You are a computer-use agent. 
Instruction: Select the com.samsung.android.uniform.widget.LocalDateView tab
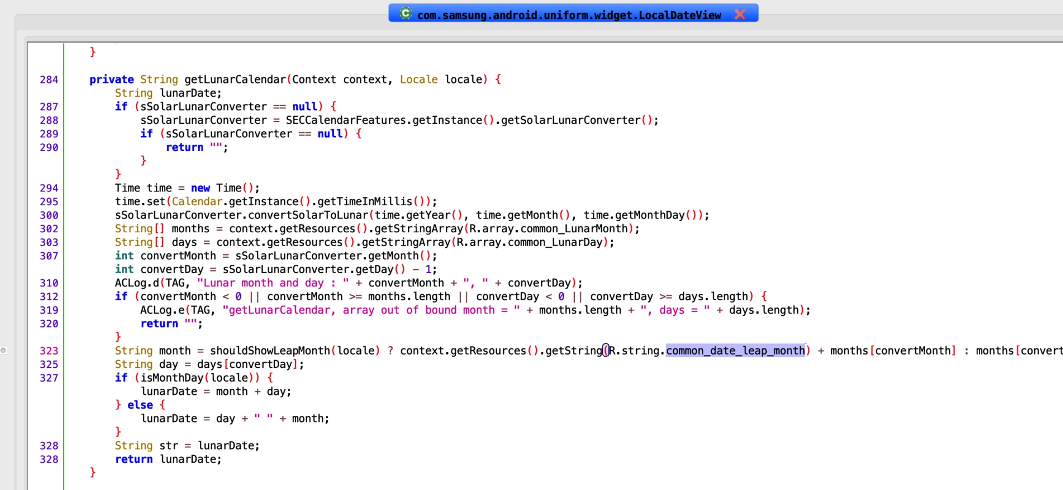click(x=569, y=15)
